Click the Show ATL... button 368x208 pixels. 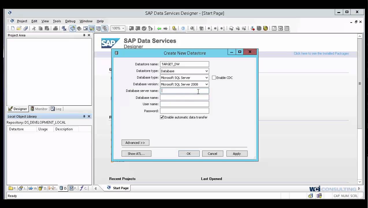pyautogui.click(x=136, y=154)
